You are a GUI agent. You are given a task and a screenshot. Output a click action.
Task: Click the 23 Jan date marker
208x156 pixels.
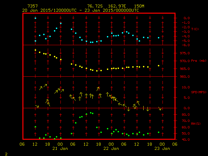coord(162,149)
